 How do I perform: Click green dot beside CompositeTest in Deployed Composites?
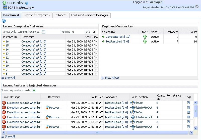click(x=103, y=37)
